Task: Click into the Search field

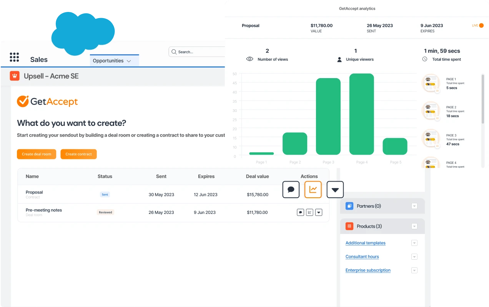Action: (x=197, y=52)
